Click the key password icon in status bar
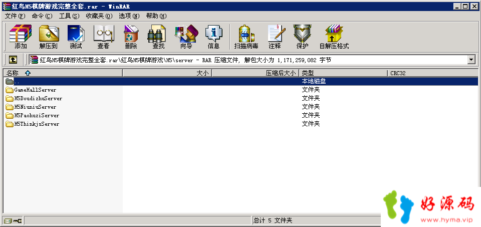 coord(18,220)
